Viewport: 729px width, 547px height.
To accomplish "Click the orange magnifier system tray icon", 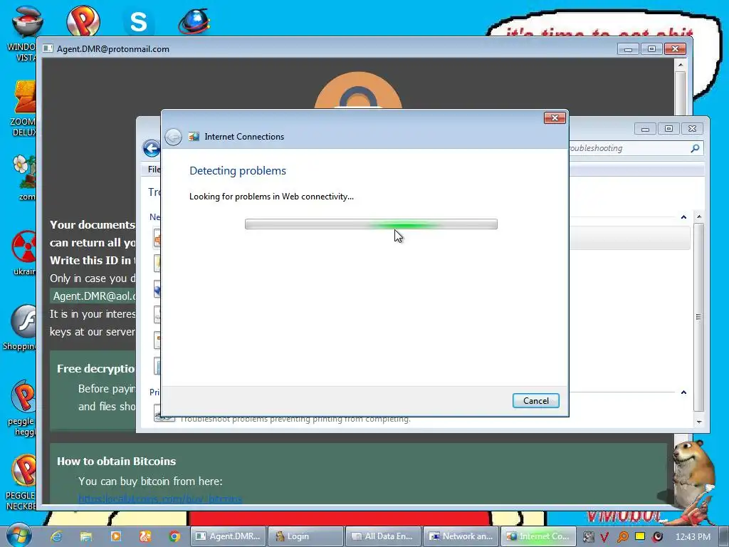I will pyautogui.click(x=622, y=537).
